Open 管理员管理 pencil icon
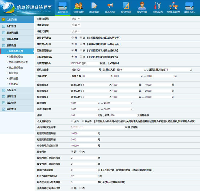Screen dimensions: 200x191 point(174,6)
